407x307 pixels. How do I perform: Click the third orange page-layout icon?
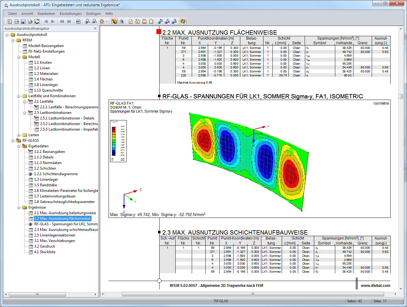pos(144,21)
